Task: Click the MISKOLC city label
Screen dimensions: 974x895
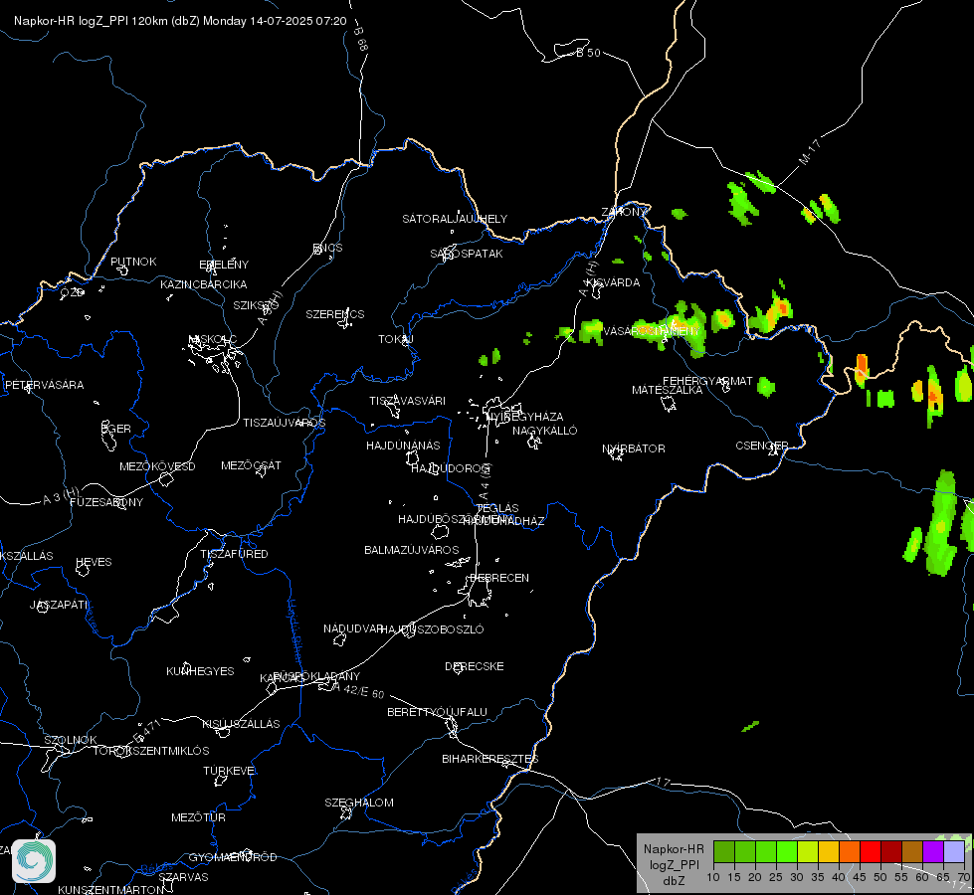Action: (213, 339)
